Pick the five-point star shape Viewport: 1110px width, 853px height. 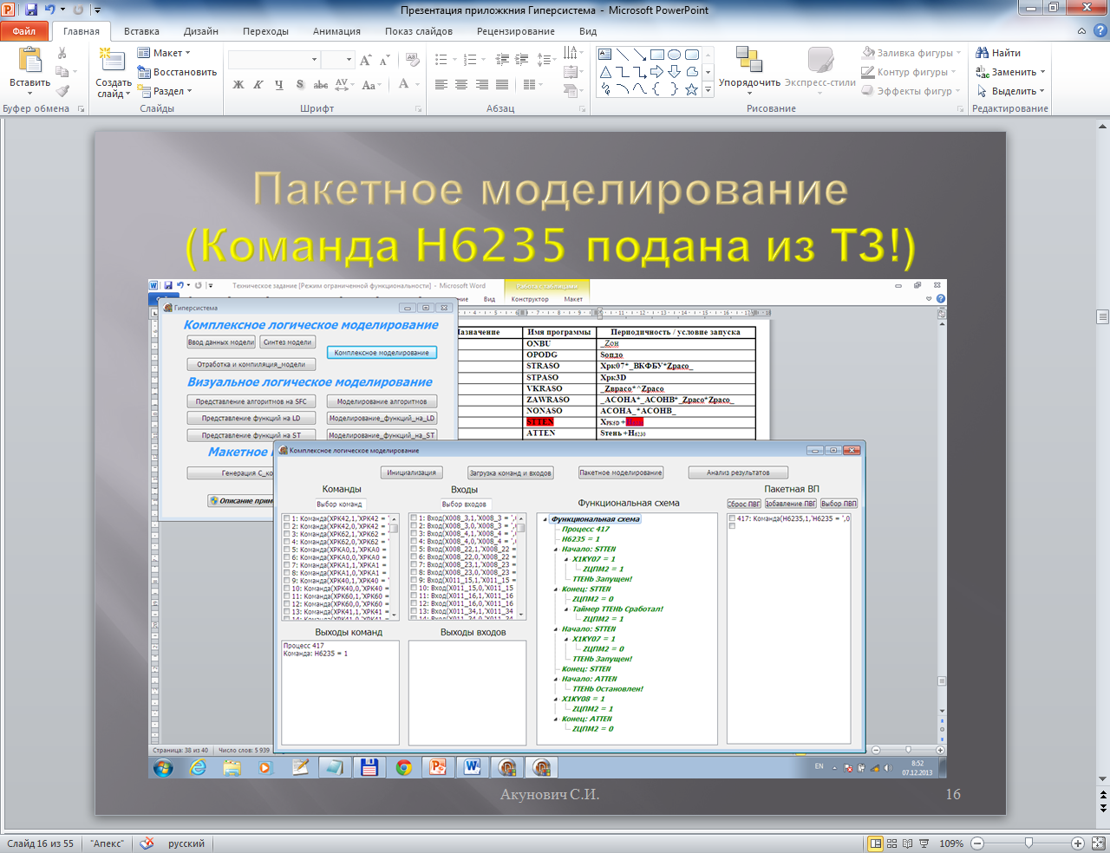[x=691, y=88]
